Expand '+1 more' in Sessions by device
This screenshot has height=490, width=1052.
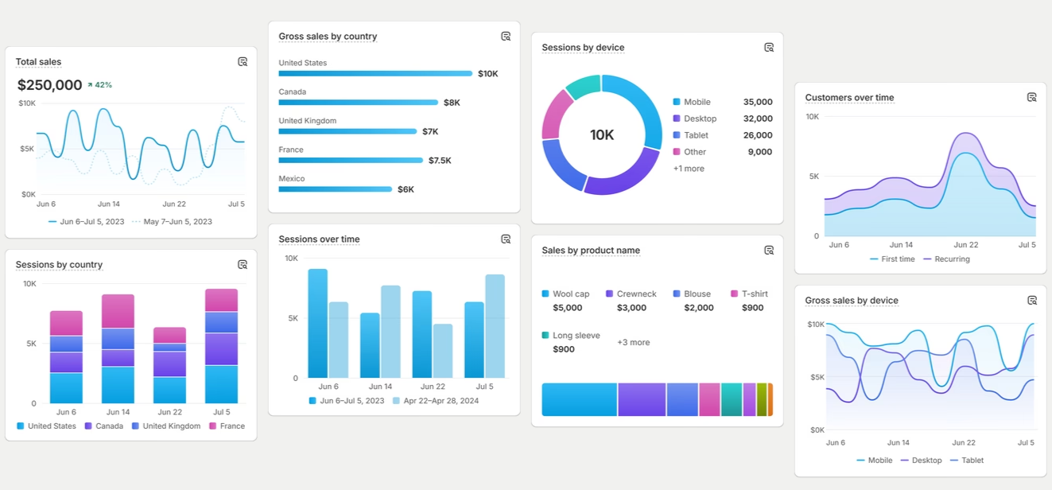click(689, 169)
